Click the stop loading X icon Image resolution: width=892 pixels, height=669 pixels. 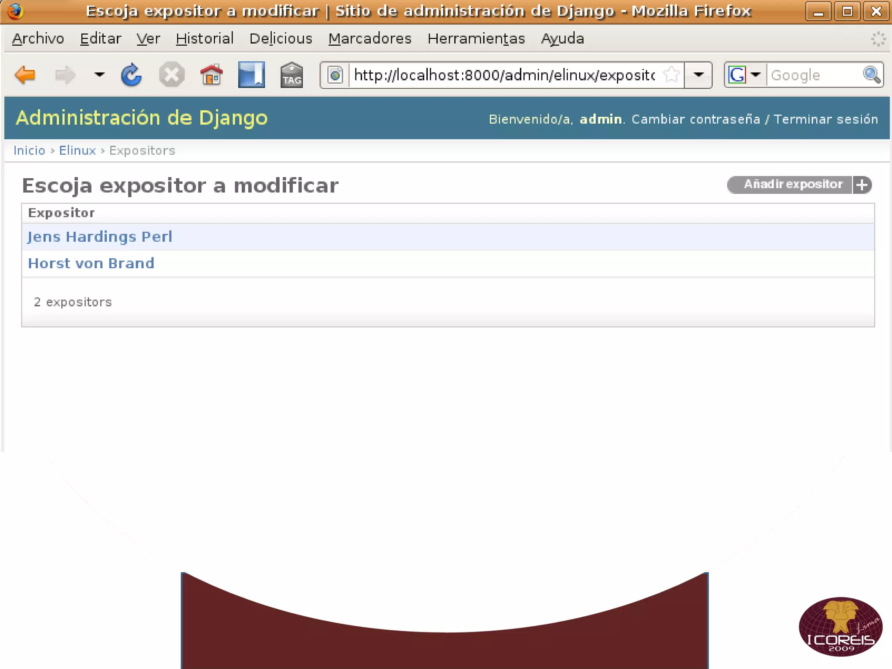[172, 75]
